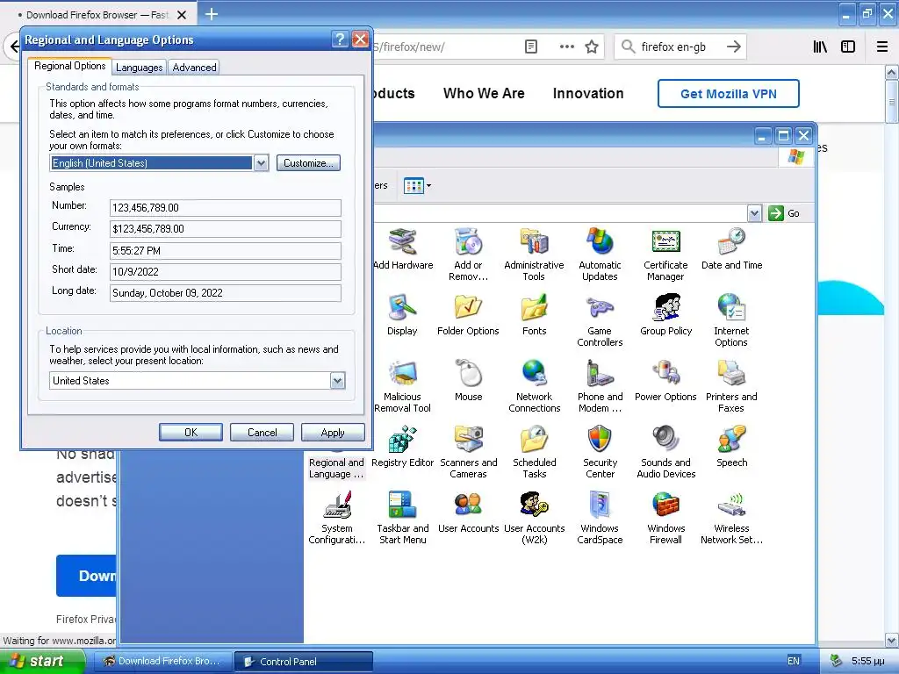Apply the regional settings
Screen dimensions: 899x674
333,432
